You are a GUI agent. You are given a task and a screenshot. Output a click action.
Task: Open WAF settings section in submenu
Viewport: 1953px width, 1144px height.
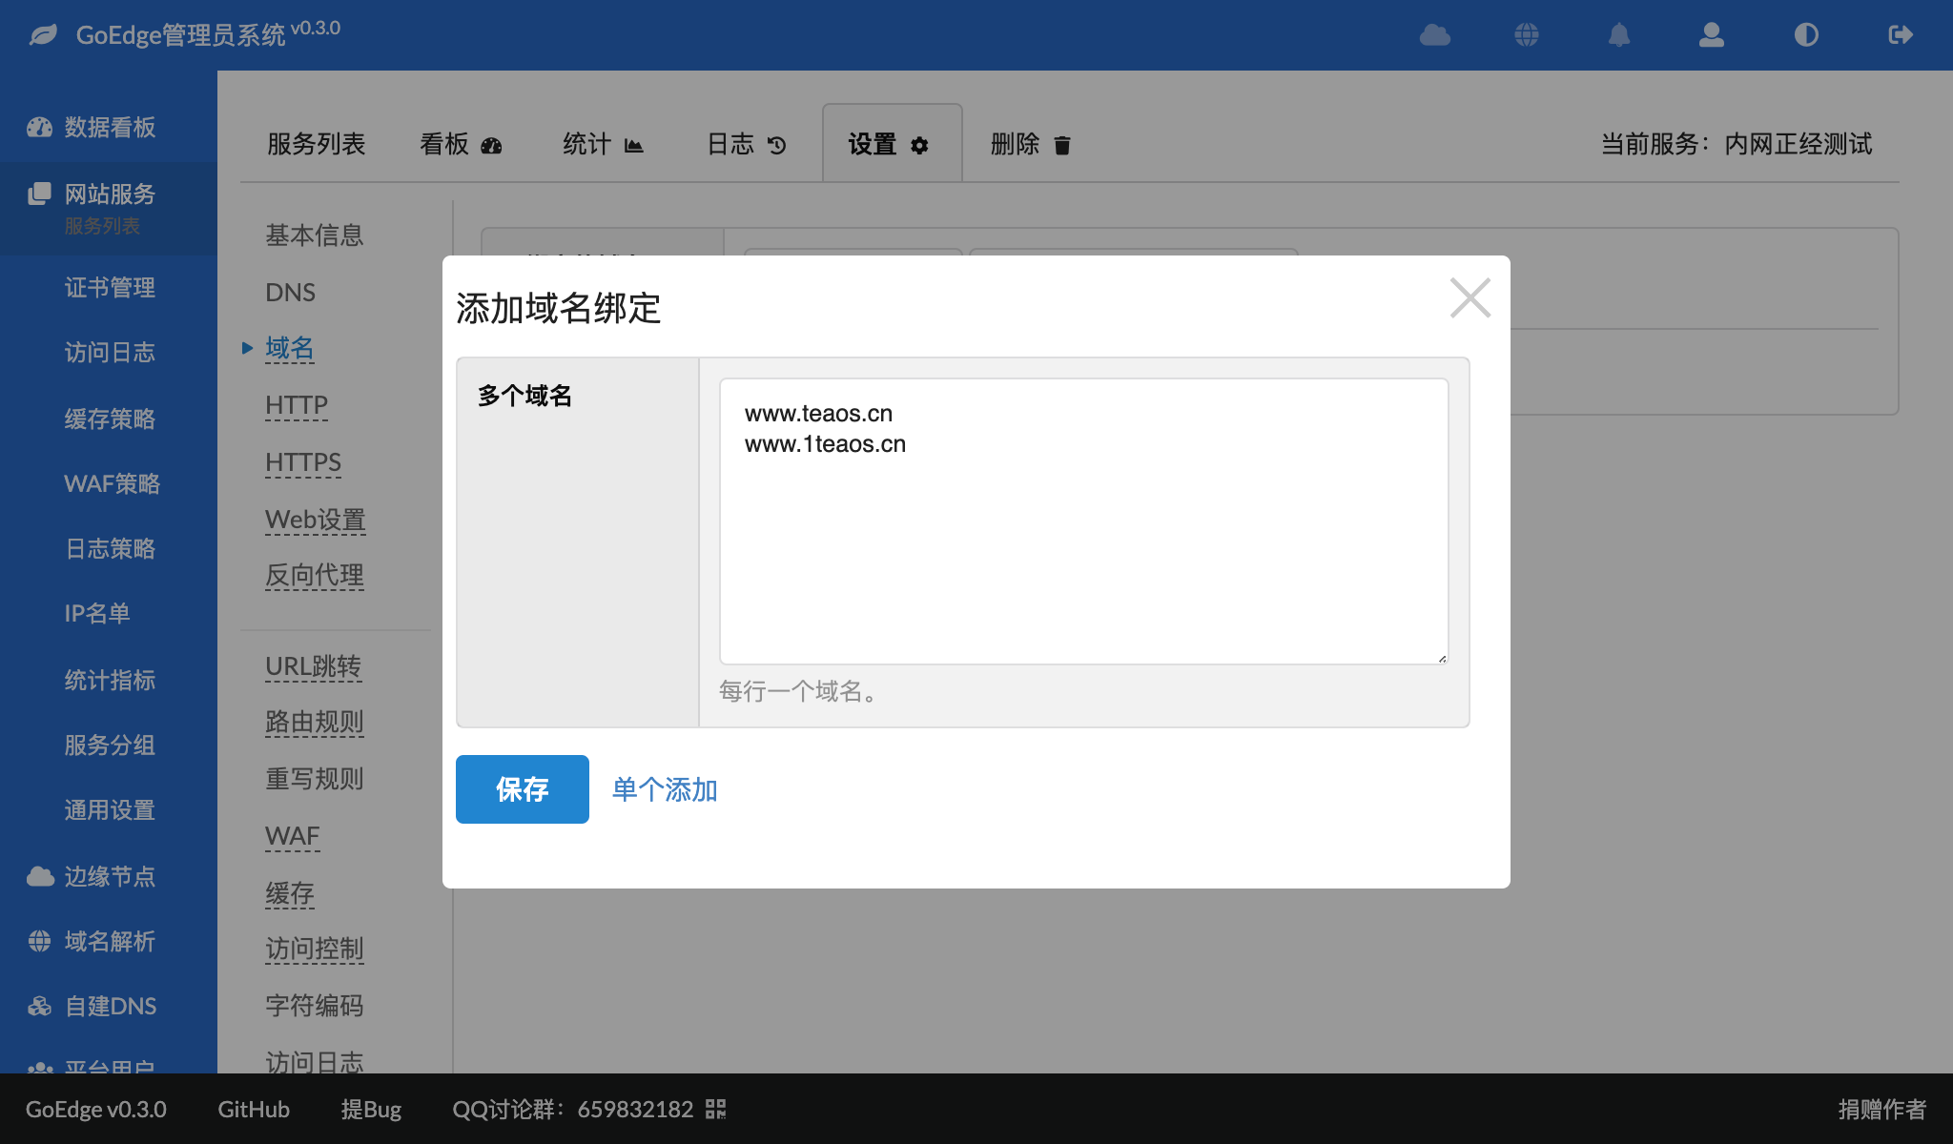click(x=293, y=836)
